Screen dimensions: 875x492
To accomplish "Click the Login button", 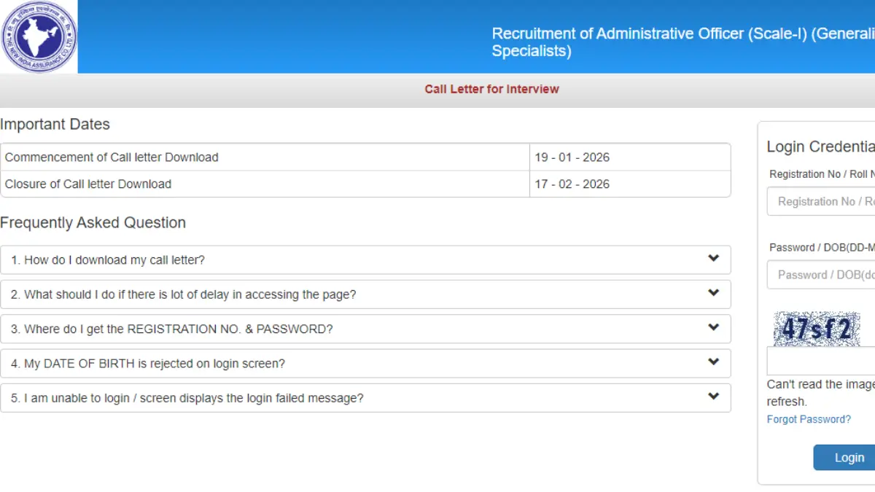I will (848, 457).
